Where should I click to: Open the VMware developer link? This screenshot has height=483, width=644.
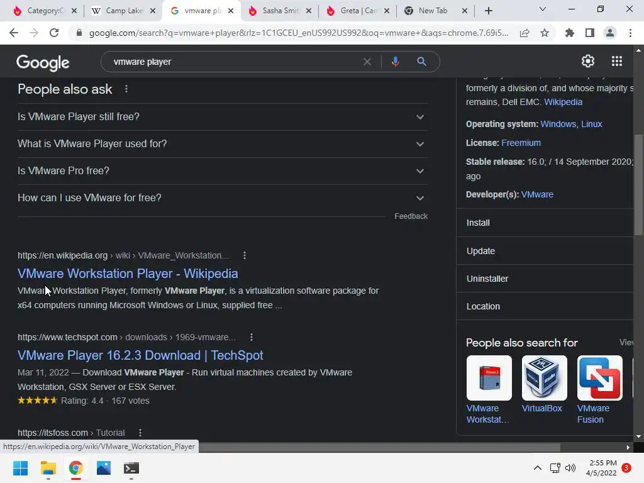click(537, 195)
